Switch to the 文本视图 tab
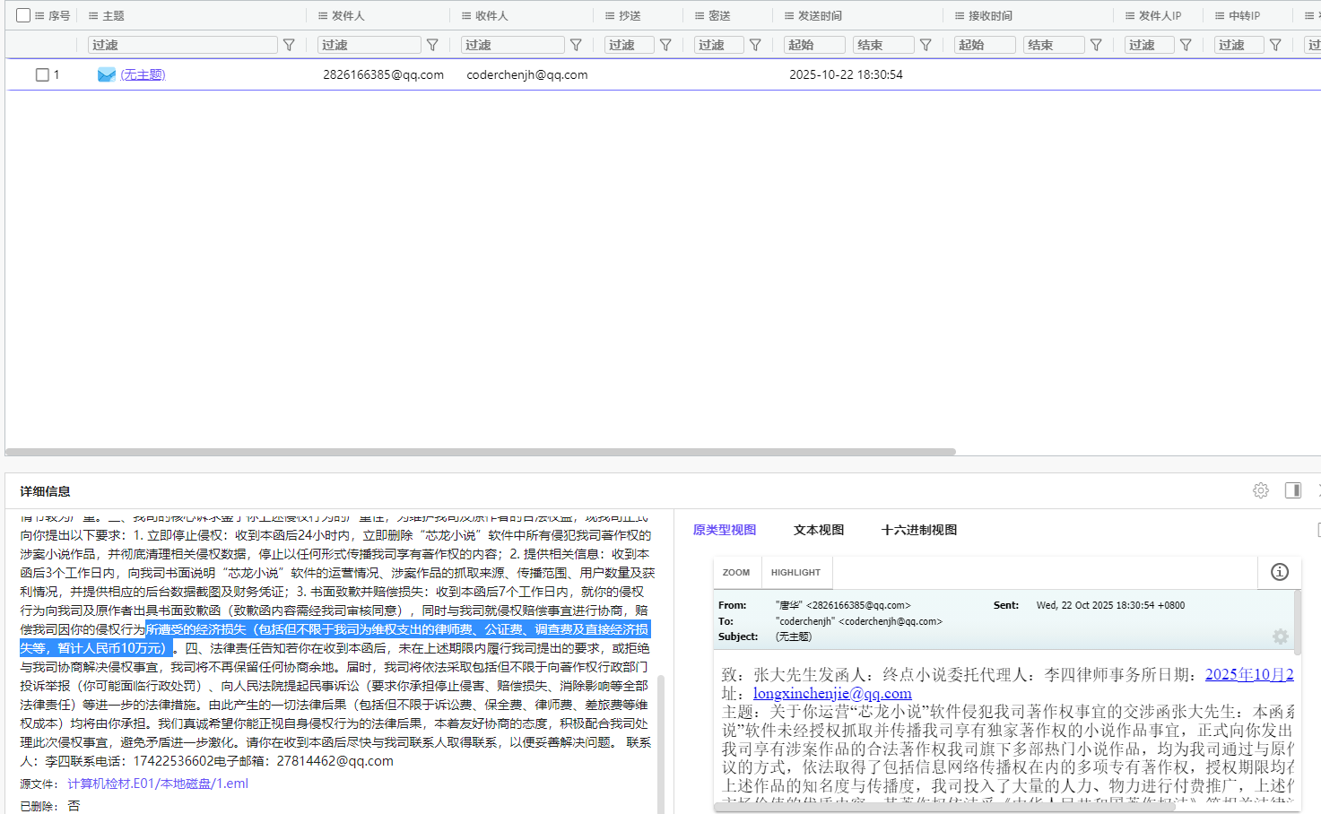The height and width of the screenshot is (814, 1321). 818,529
